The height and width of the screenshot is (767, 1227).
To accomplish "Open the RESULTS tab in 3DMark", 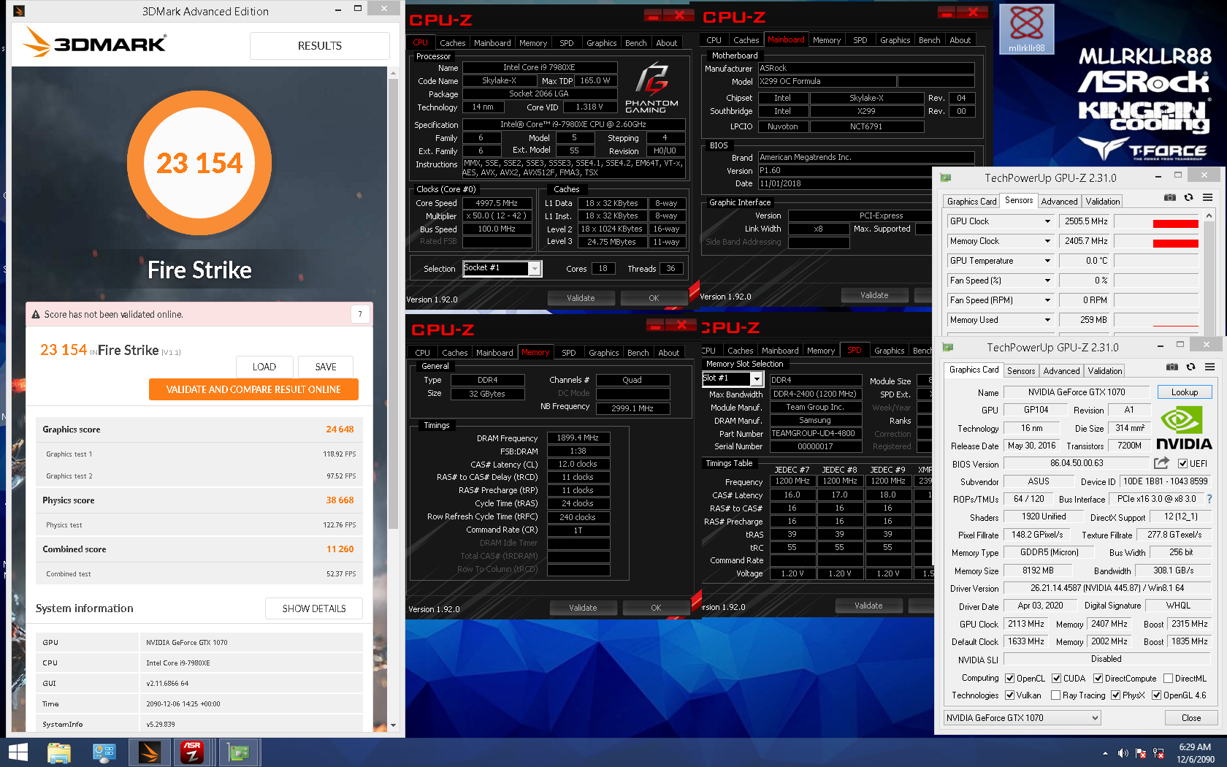I will pyautogui.click(x=319, y=46).
